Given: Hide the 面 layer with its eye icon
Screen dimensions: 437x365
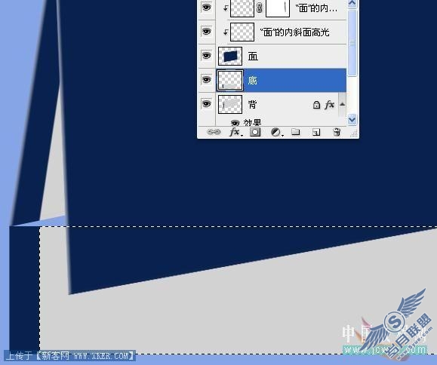Looking at the screenshot, I should (x=206, y=55).
